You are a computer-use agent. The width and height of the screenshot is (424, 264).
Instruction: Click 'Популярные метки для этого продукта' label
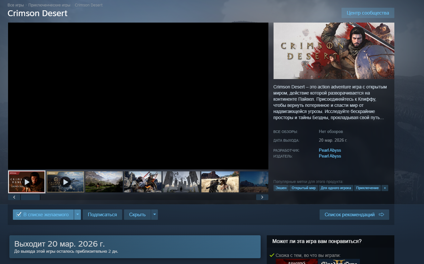pyautogui.click(x=308, y=182)
